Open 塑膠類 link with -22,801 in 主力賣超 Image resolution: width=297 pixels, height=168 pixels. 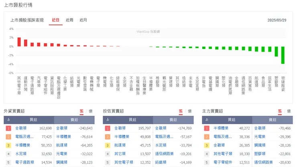[260, 154]
